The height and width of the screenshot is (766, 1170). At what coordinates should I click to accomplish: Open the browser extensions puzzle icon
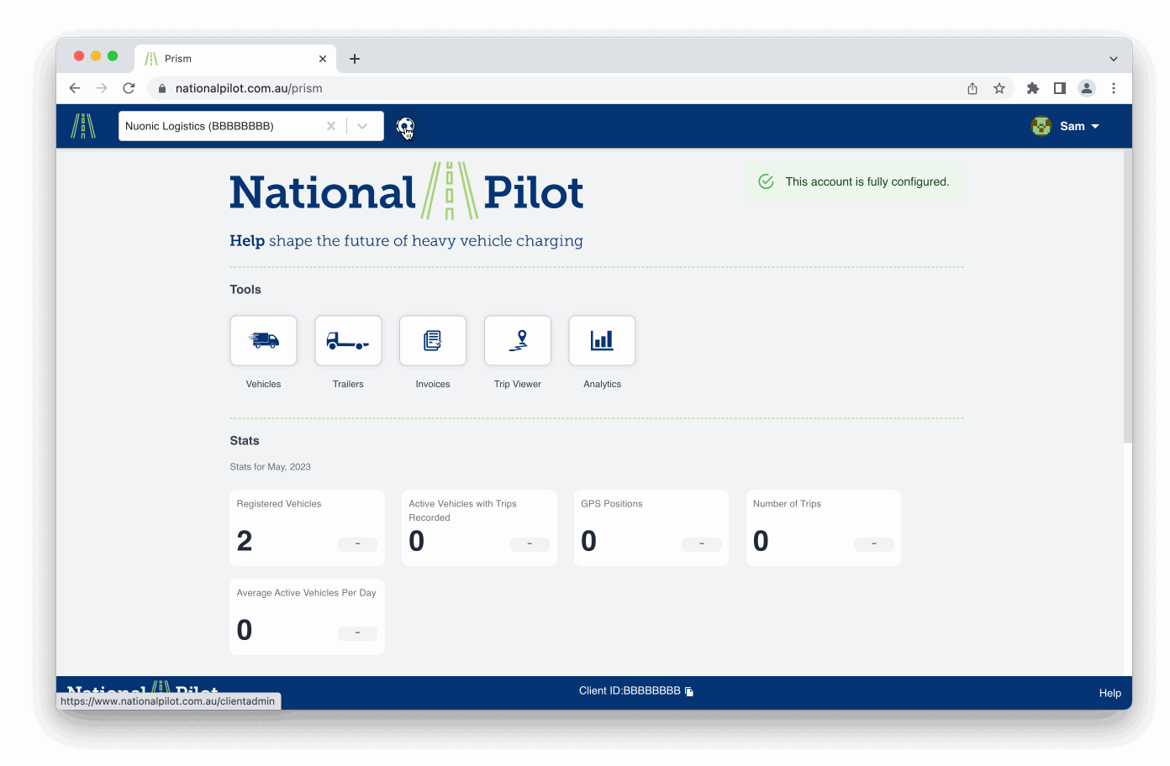(1033, 88)
